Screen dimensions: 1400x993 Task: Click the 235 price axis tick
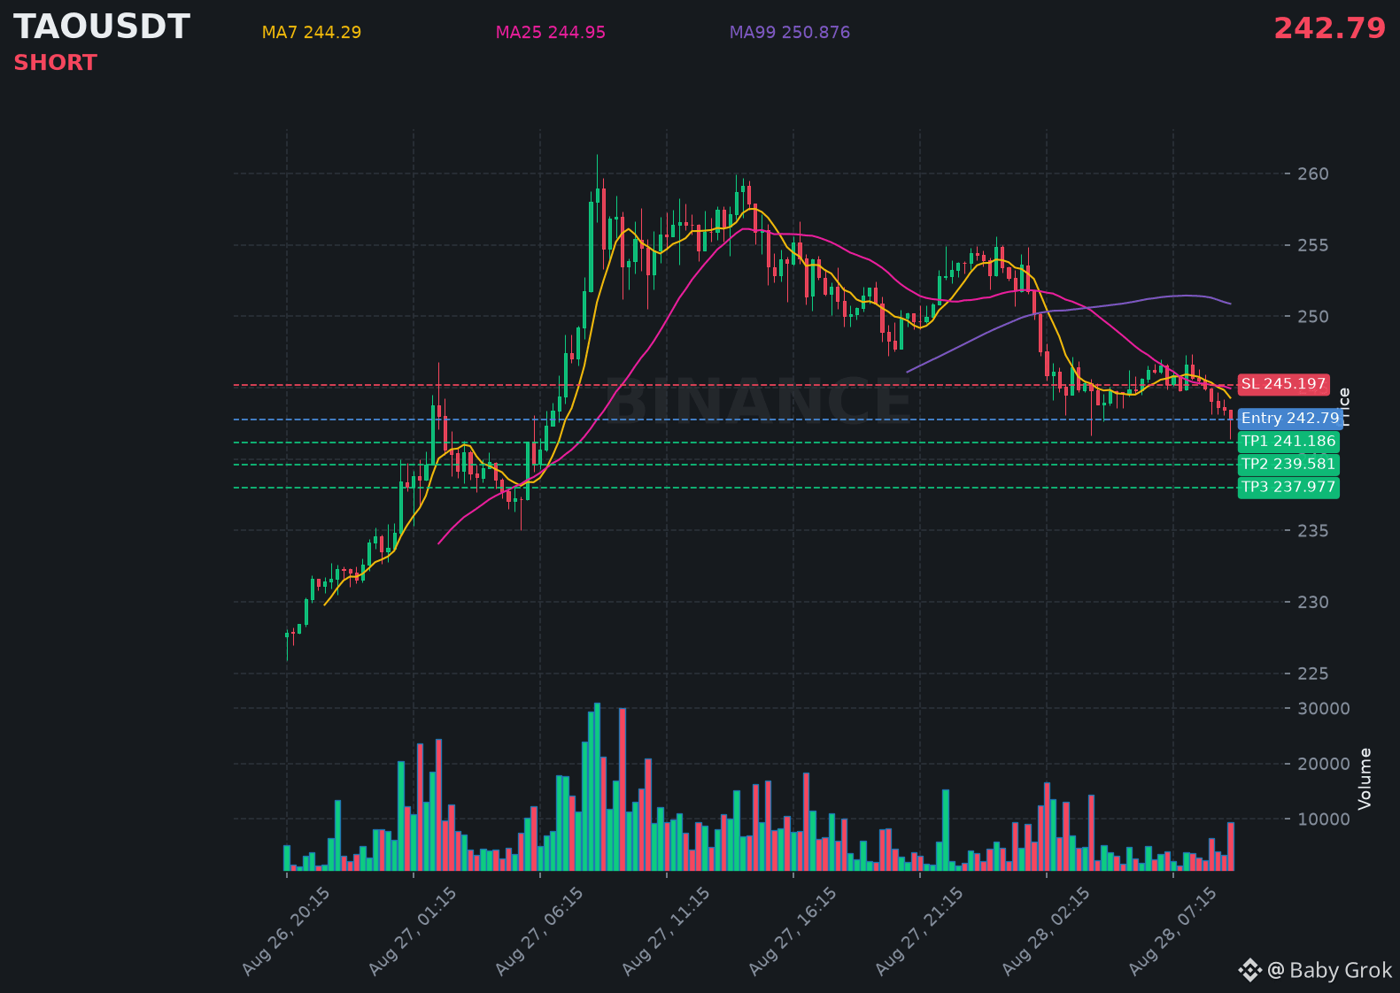1313,531
